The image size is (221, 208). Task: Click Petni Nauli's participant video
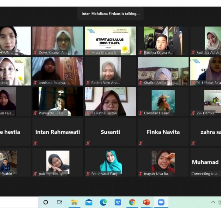pyautogui.click(x=110, y=162)
